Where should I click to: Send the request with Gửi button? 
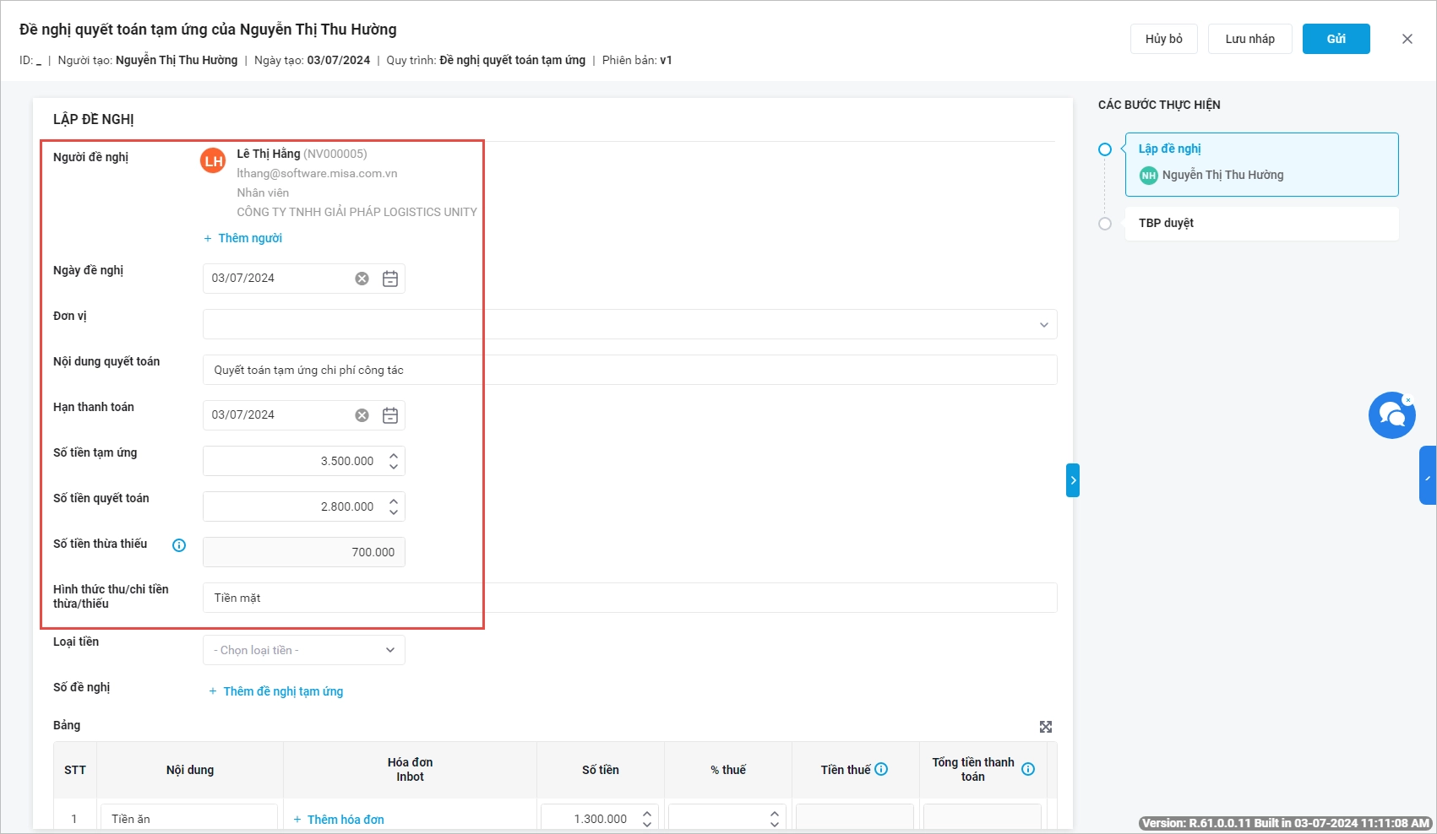pyautogui.click(x=1336, y=39)
